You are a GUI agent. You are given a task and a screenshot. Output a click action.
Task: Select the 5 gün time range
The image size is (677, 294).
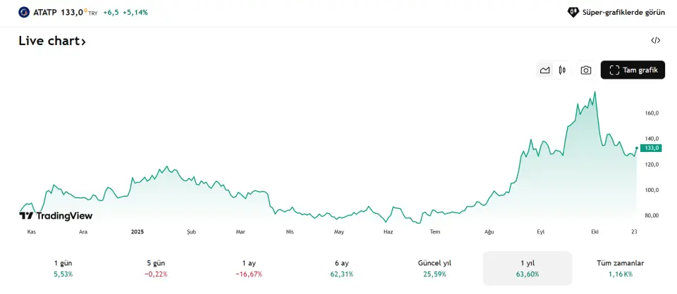pos(156,268)
